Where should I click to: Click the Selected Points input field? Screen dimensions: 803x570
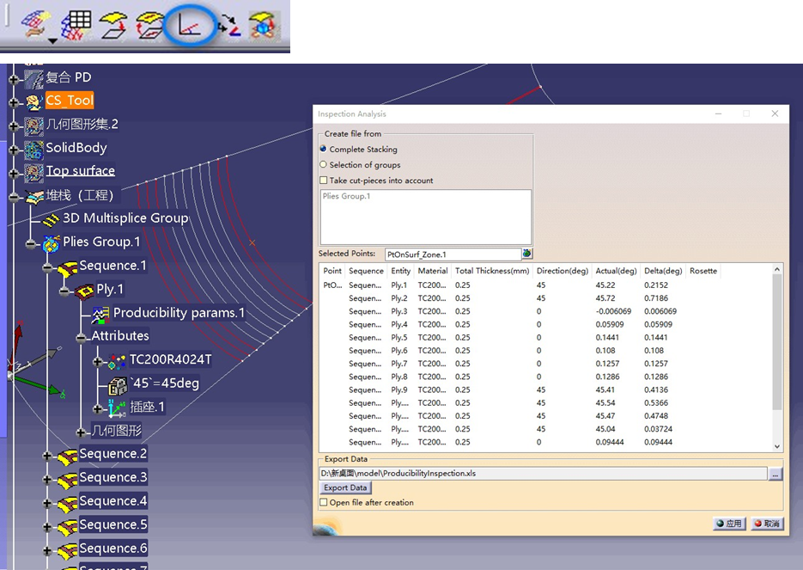(x=453, y=254)
